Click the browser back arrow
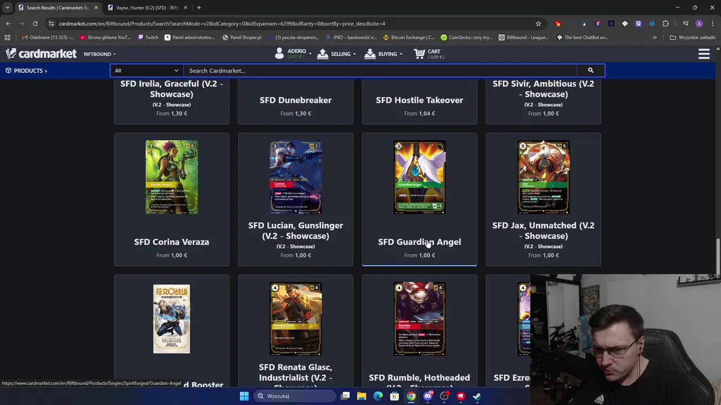 (x=8, y=24)
